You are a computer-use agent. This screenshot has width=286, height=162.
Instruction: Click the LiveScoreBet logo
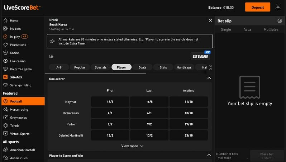pos(22,8)
